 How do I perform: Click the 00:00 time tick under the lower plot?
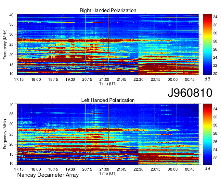pos(173,169)
